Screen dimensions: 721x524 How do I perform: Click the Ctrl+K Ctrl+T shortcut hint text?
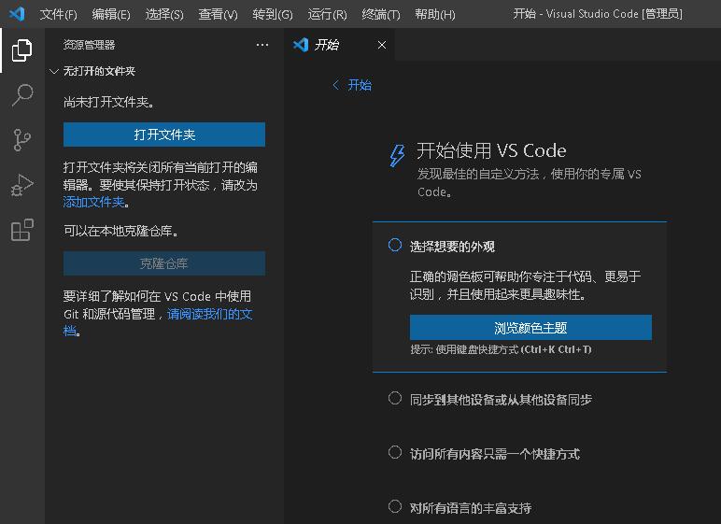(x=557, y=349)
